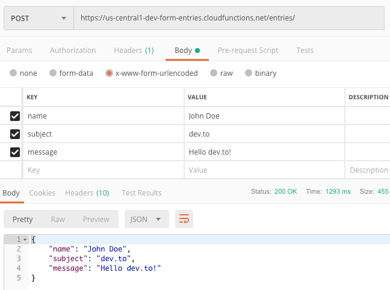
Task: Open the Pre-request Script tab
Action: coord(248,51)
